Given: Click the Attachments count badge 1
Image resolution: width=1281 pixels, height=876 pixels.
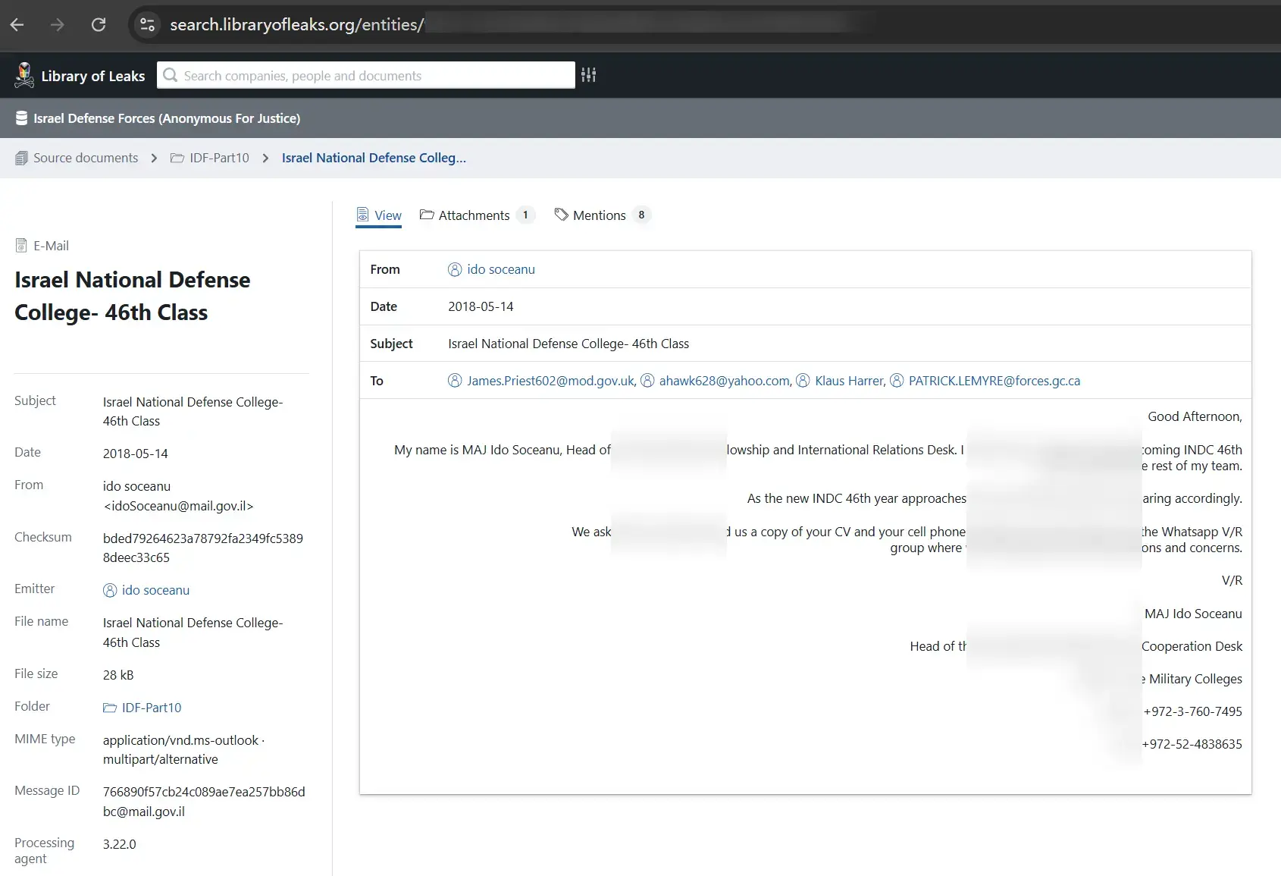Looking at the screenshot, I should (x=525, y=215).
